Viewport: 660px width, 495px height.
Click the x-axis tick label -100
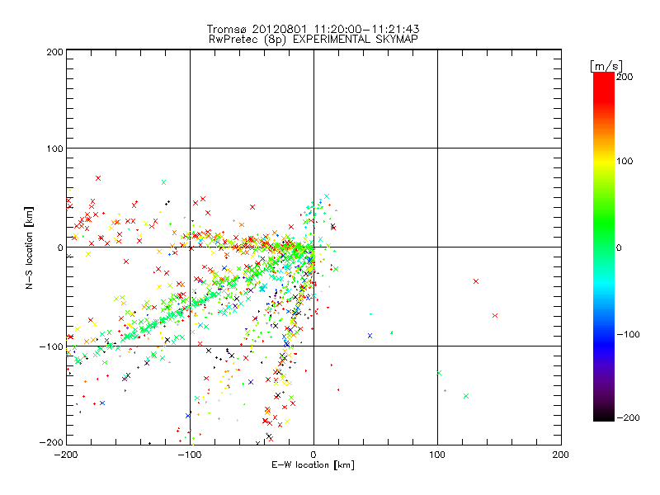[189, 454]
